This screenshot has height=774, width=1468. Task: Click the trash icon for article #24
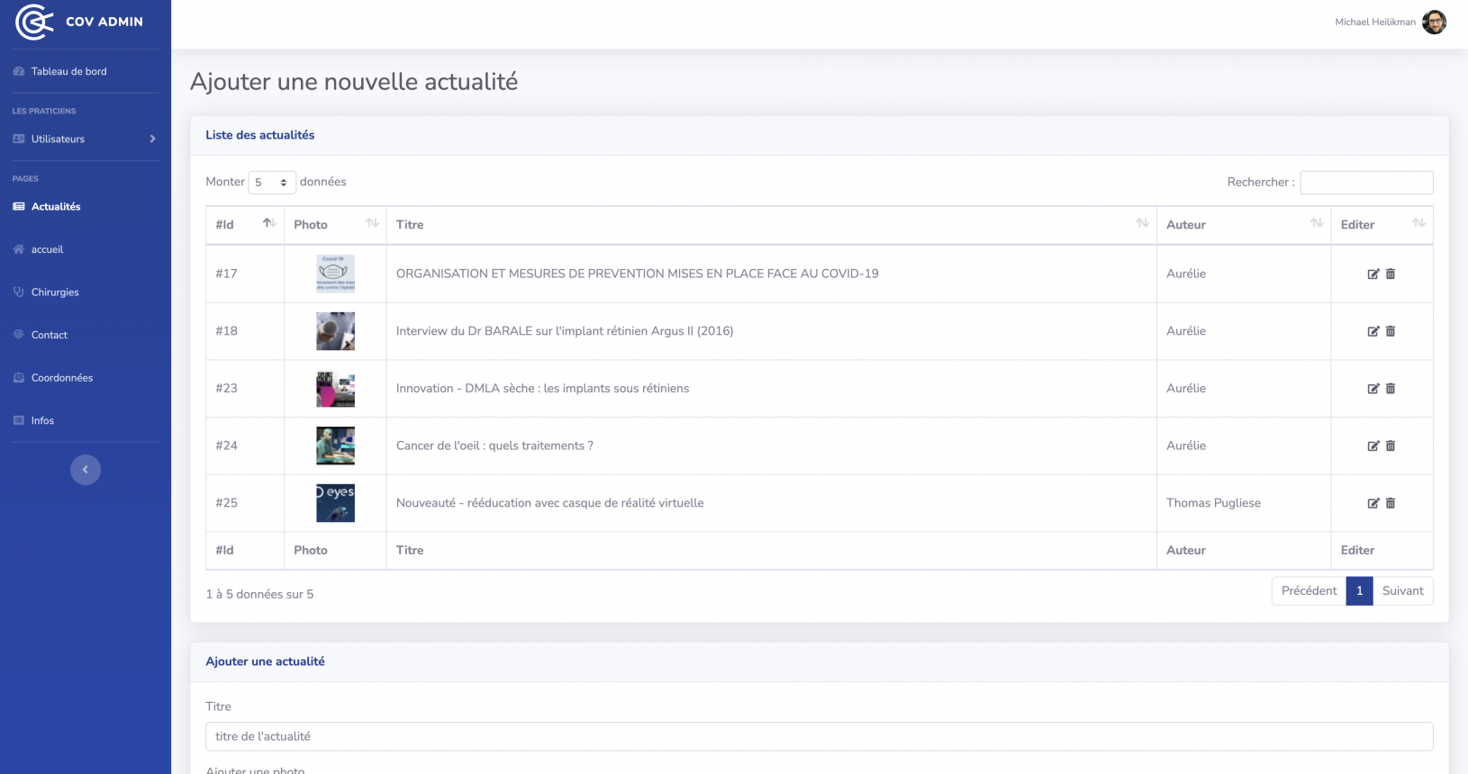coord(1391,445)
